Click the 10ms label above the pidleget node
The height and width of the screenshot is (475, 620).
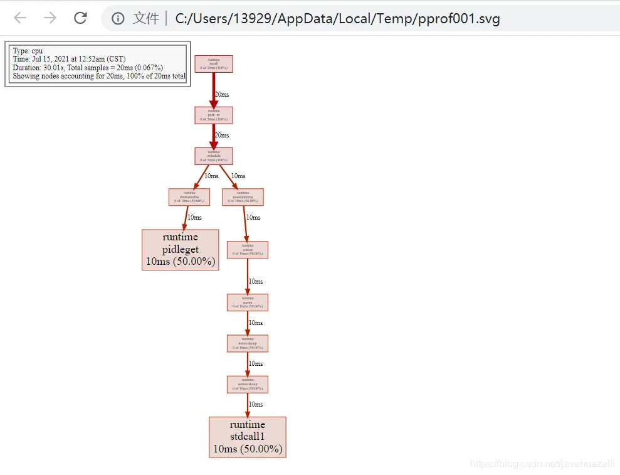(194, 218)
